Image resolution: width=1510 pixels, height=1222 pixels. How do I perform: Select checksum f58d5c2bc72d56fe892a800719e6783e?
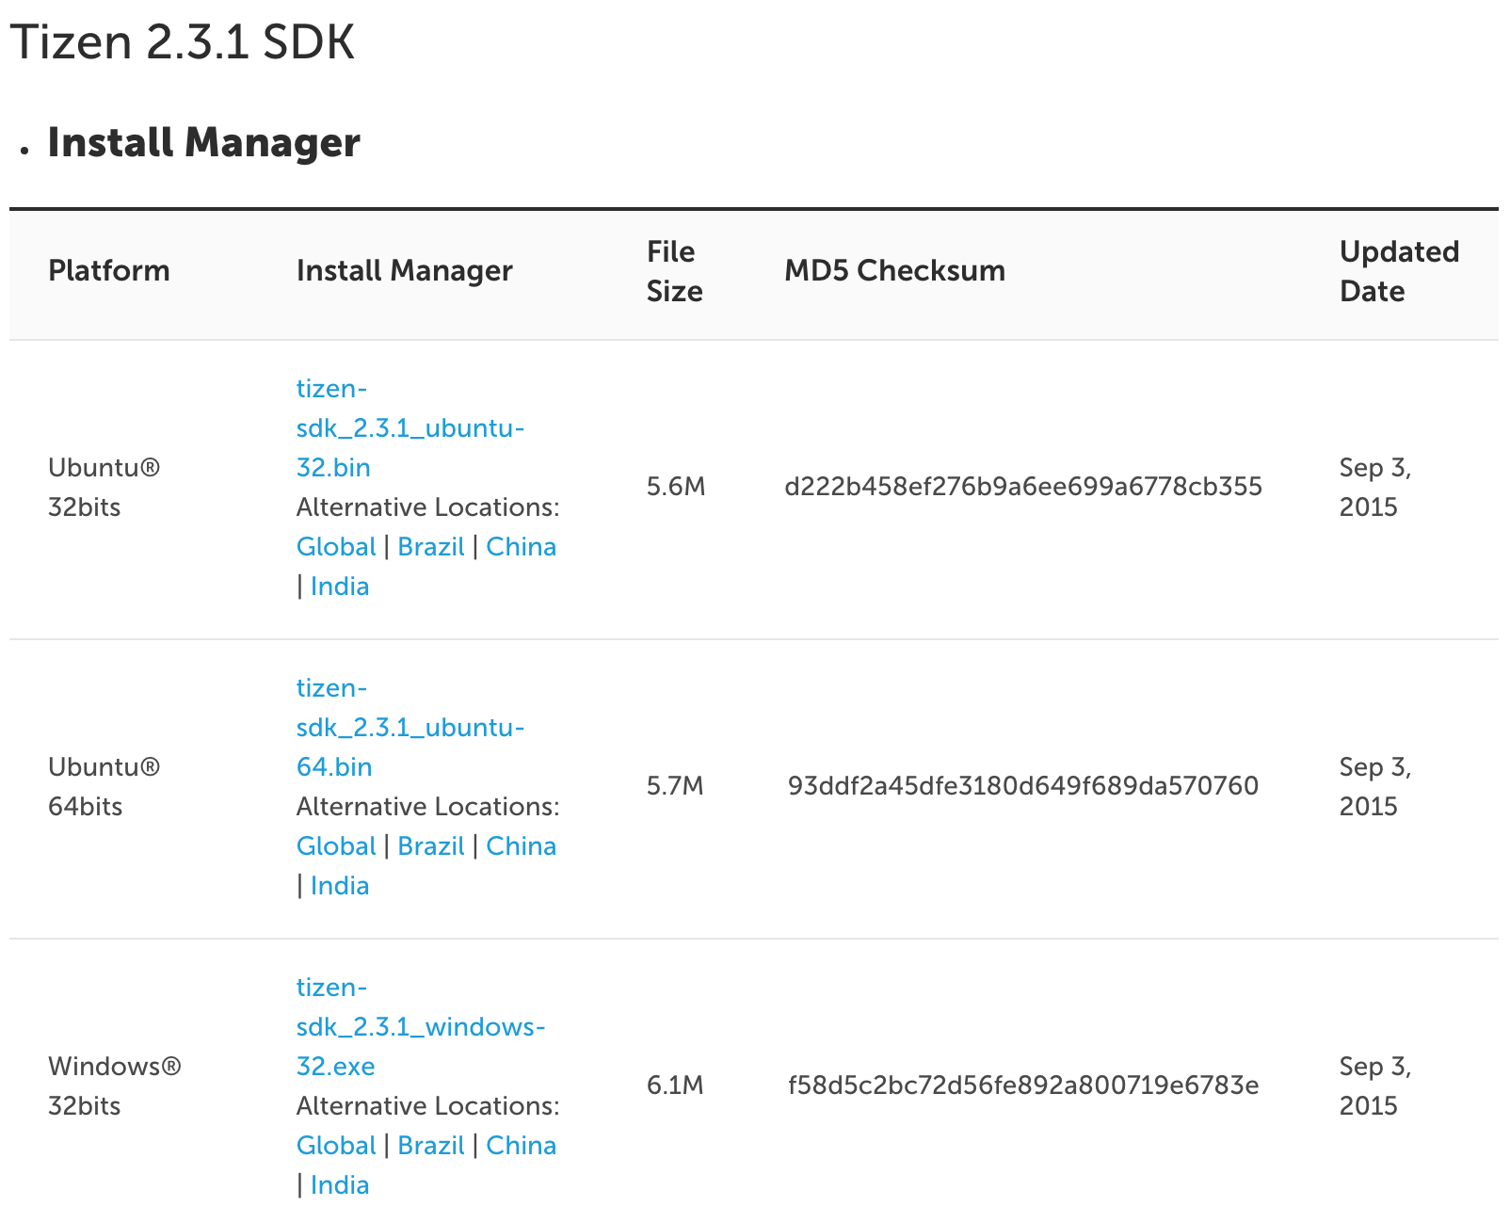[1023, 1085]
